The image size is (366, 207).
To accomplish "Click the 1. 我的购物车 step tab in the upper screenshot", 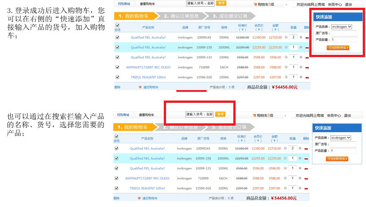I will click(133, 16).
